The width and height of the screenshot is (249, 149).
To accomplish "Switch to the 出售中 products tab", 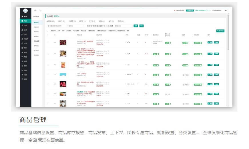I will [x=61, y=21].
